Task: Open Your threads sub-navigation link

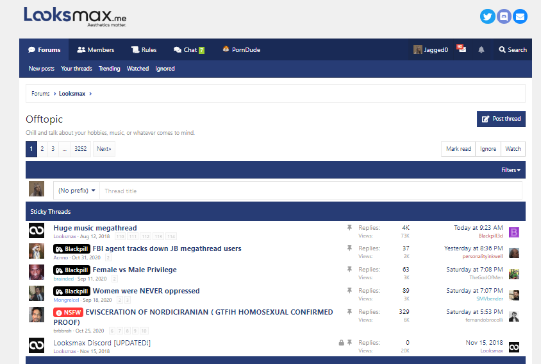Action: point(76,69)
